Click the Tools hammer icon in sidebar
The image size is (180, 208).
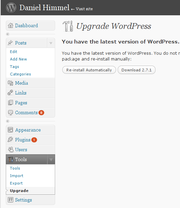[x=11, y=159]
